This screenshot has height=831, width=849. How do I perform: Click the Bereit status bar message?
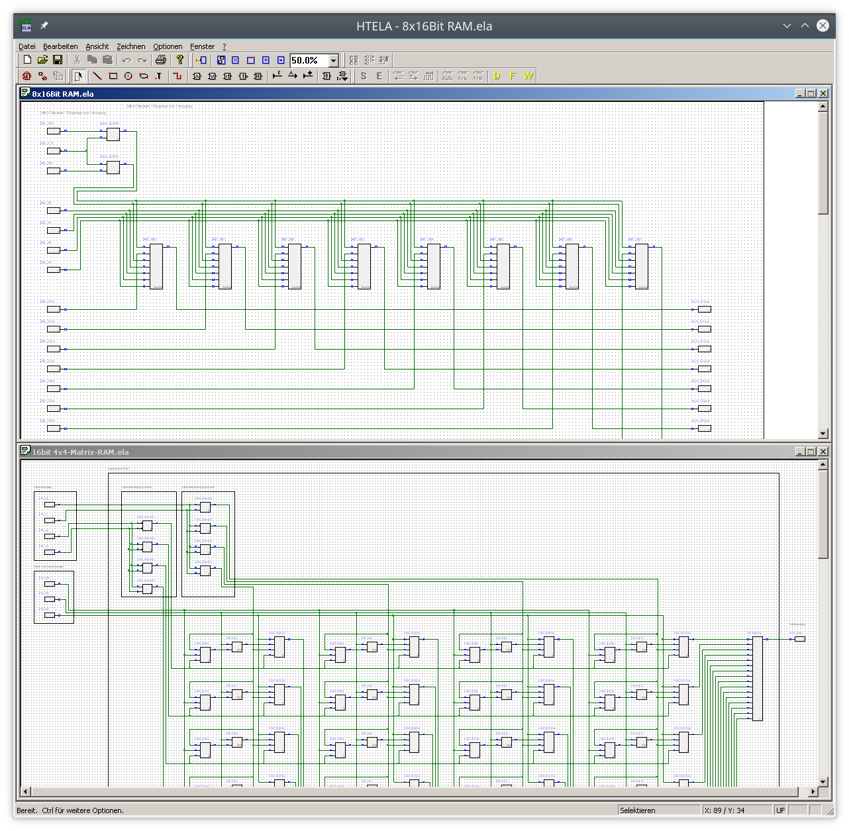pos(70,810)
